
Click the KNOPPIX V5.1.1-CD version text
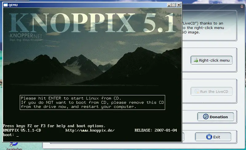[22, 130]
